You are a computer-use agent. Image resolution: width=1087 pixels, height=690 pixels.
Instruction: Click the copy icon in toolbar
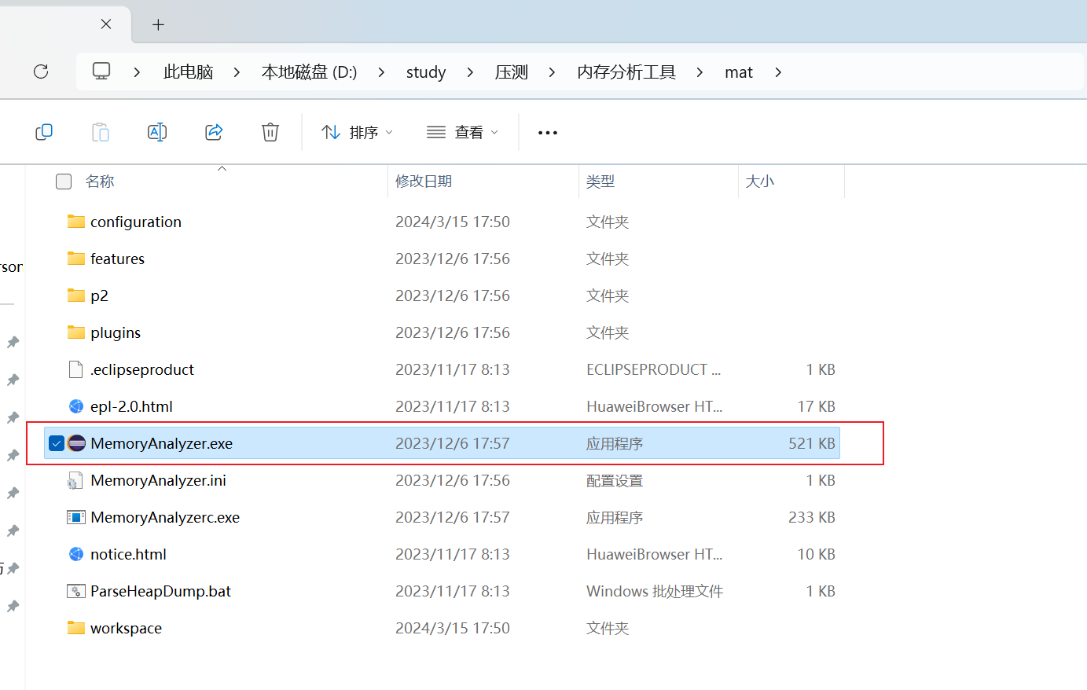(44, 132)
